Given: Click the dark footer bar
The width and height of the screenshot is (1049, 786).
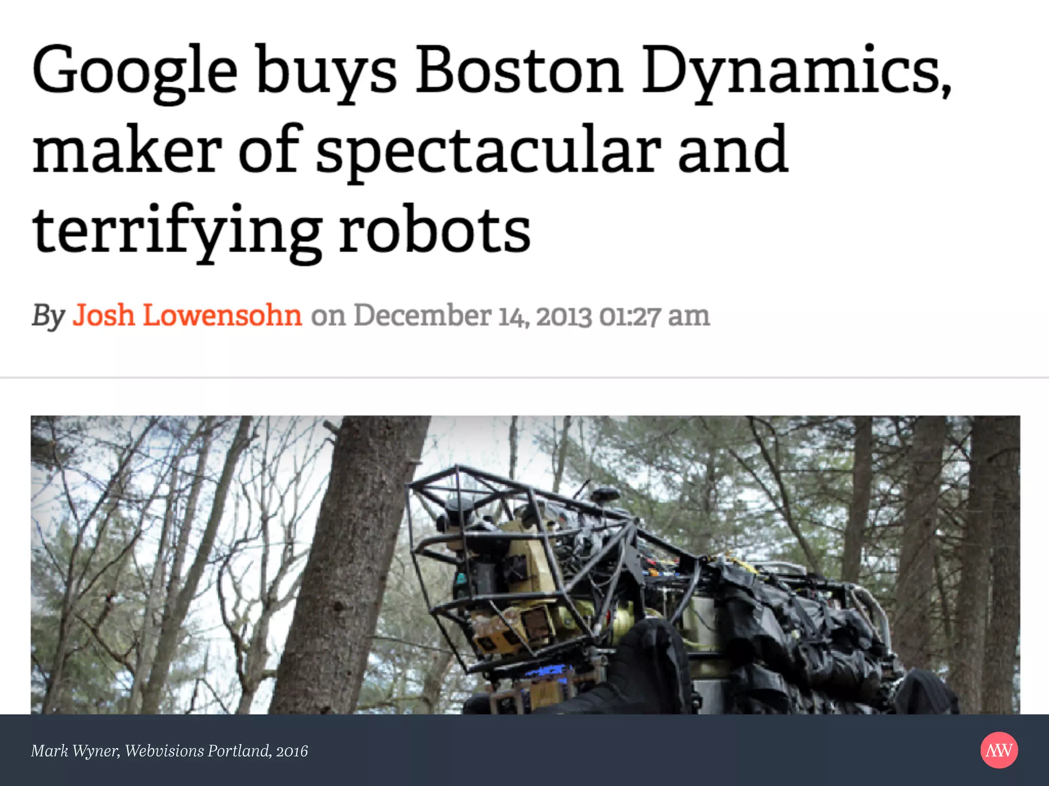Looking at the screenshot, I should 524,750.
